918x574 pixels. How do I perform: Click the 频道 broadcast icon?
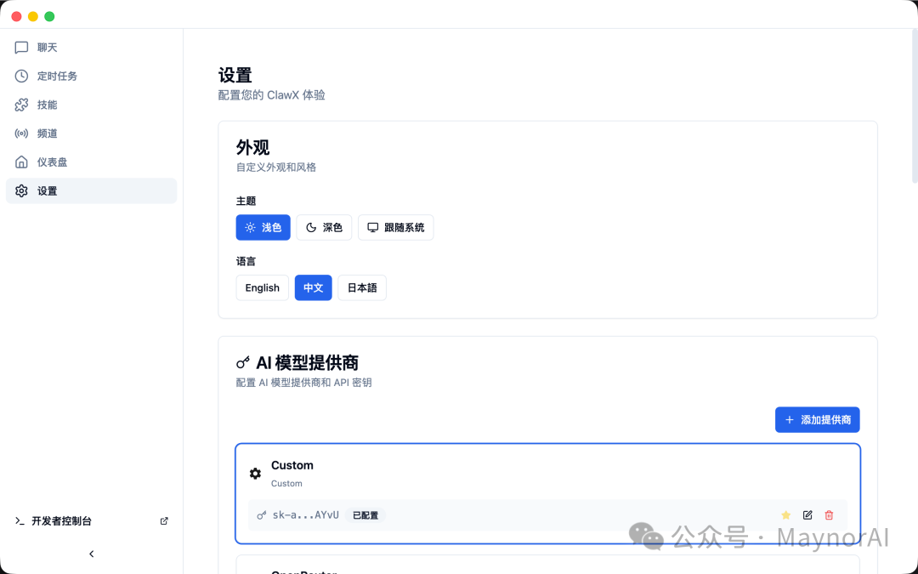tap(21, 134)
